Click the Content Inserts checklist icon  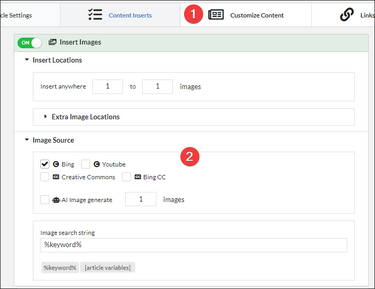point(95,15)
